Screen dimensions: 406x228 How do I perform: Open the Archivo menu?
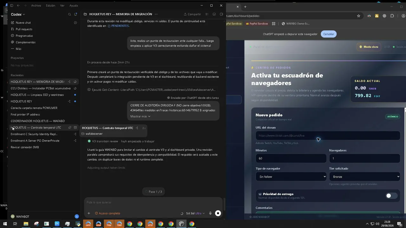click(x=36, y=5)
